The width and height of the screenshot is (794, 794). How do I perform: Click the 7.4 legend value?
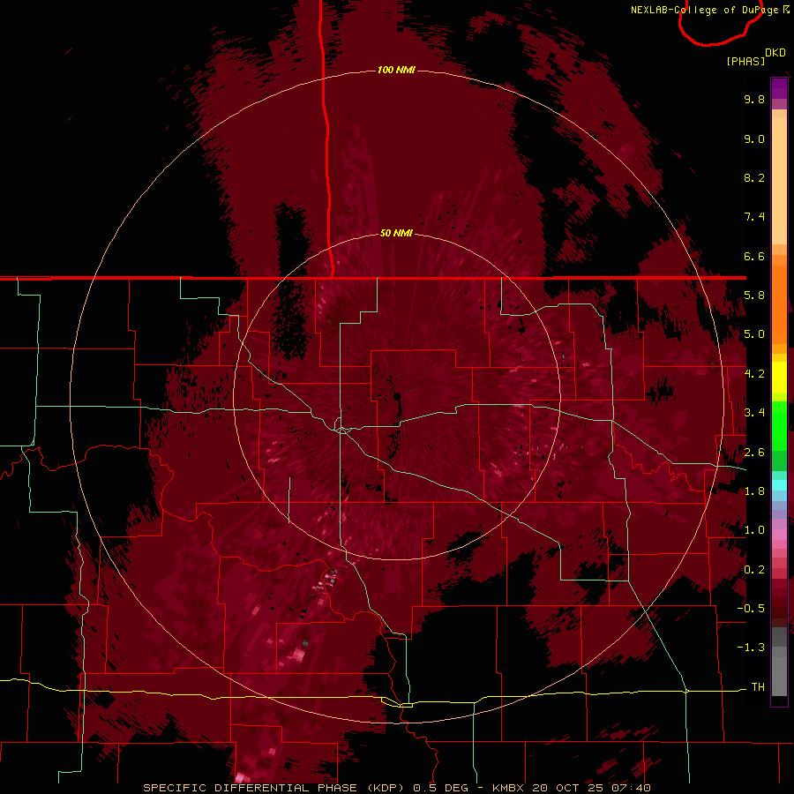[754, 217]
